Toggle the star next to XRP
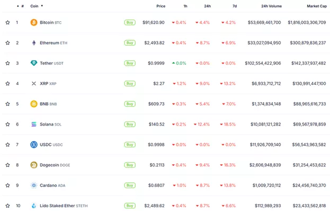Image resolution: width=330 pixels, height=211 pixels. click(7, 84)
